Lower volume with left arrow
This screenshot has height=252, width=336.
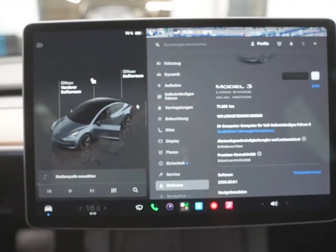tap(262, 204)
